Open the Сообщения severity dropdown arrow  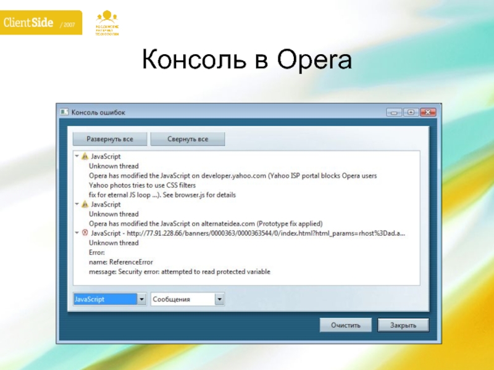tap(220, 299)
